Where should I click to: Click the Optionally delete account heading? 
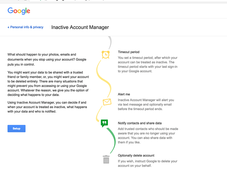(x=136, y=156)
